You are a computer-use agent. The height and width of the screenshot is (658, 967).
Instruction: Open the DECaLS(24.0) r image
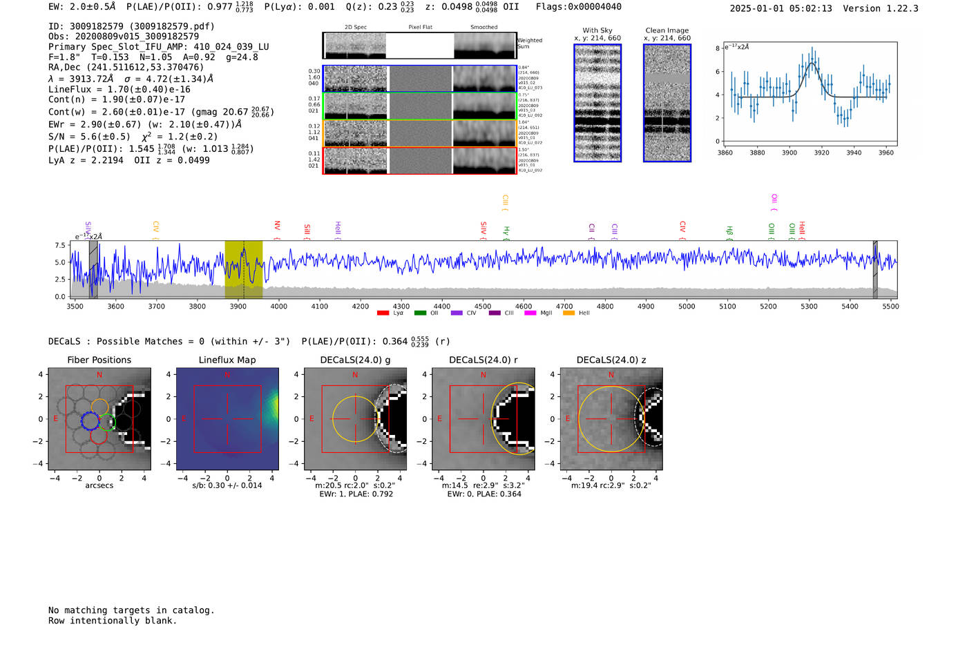(483, 419)
